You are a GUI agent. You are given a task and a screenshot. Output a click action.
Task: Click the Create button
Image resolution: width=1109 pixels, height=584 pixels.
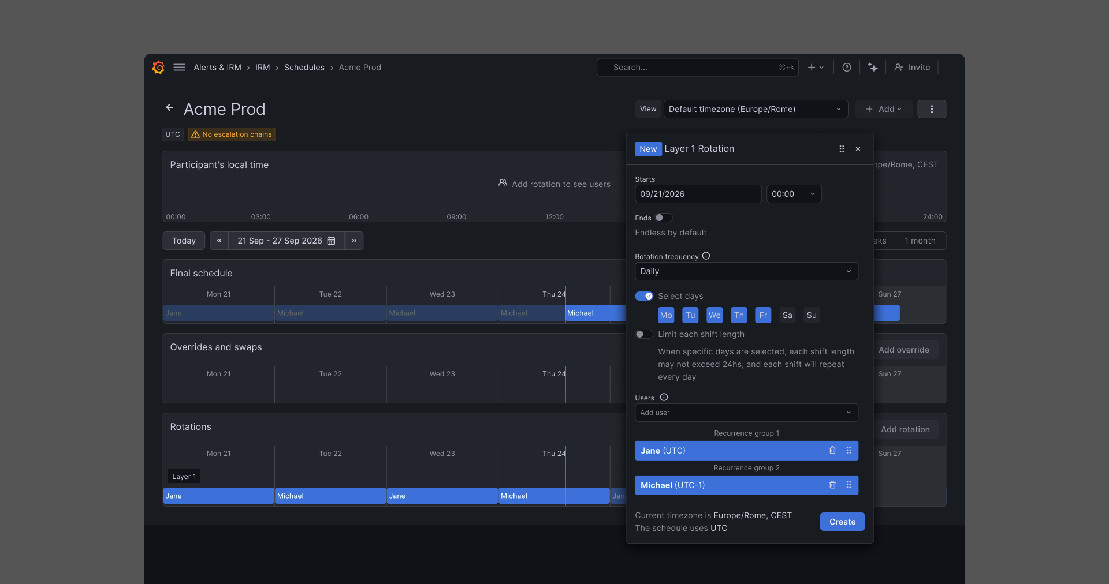[x=842, y=522]
